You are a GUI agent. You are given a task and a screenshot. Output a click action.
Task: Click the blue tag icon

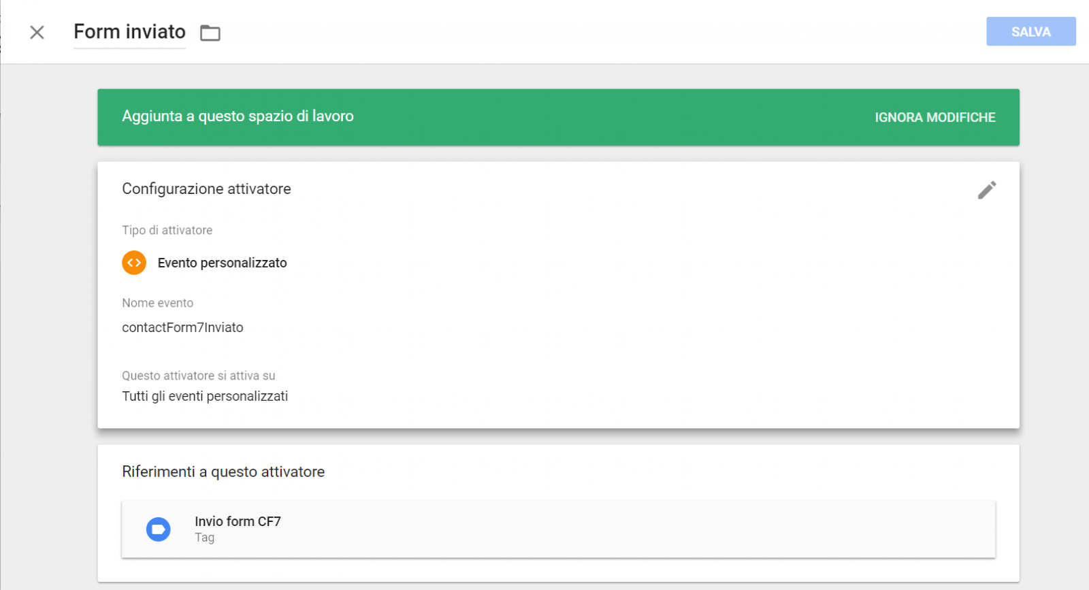pyautogui.click(x=159, y=529)
